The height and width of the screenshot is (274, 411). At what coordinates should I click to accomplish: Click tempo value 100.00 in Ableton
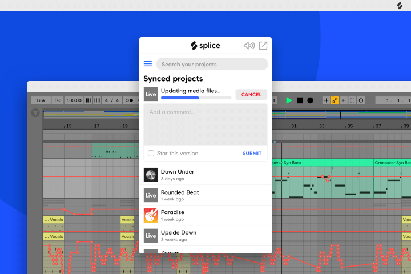[74, 100]
